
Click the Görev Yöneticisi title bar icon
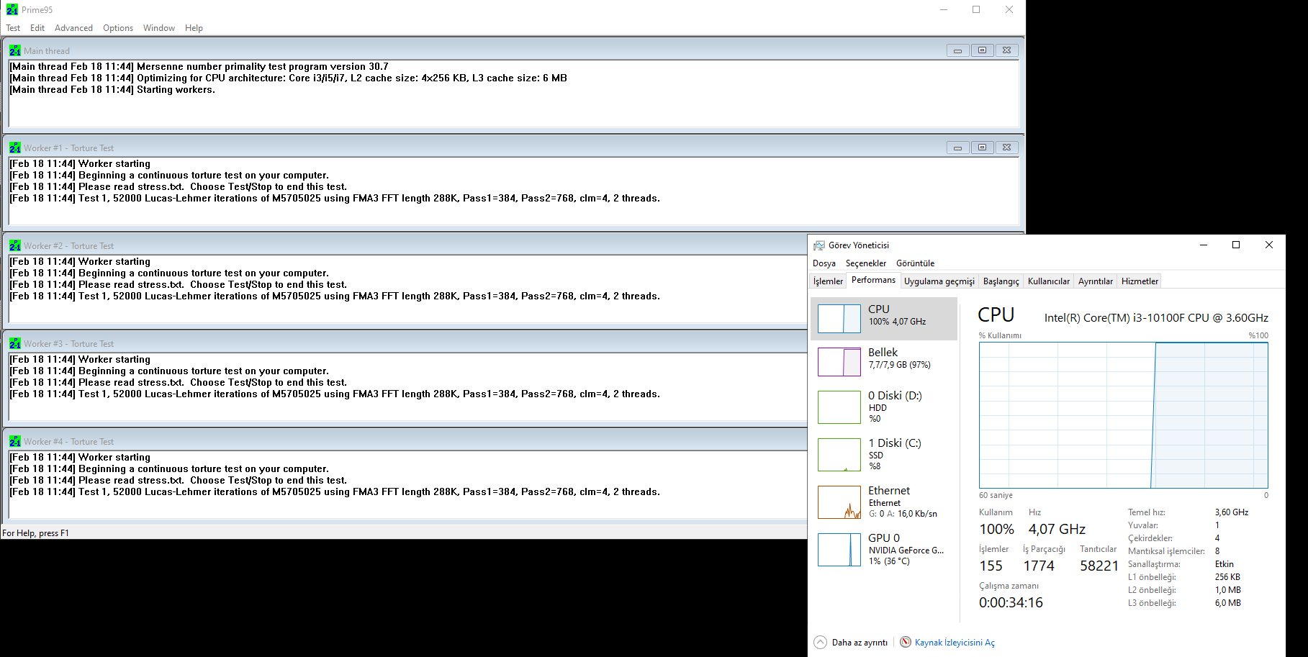[819, 245]
